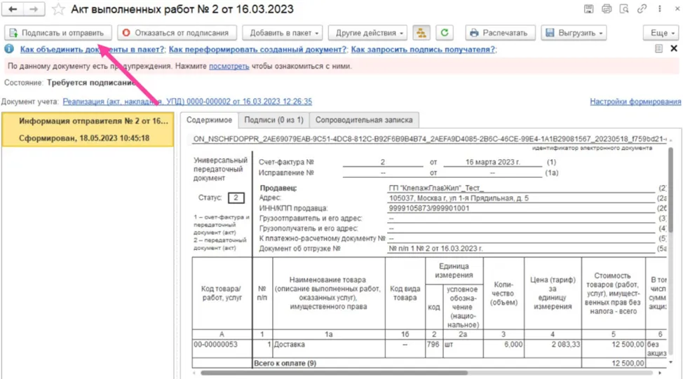Click the document vertical scrollbar

[671, 191]
